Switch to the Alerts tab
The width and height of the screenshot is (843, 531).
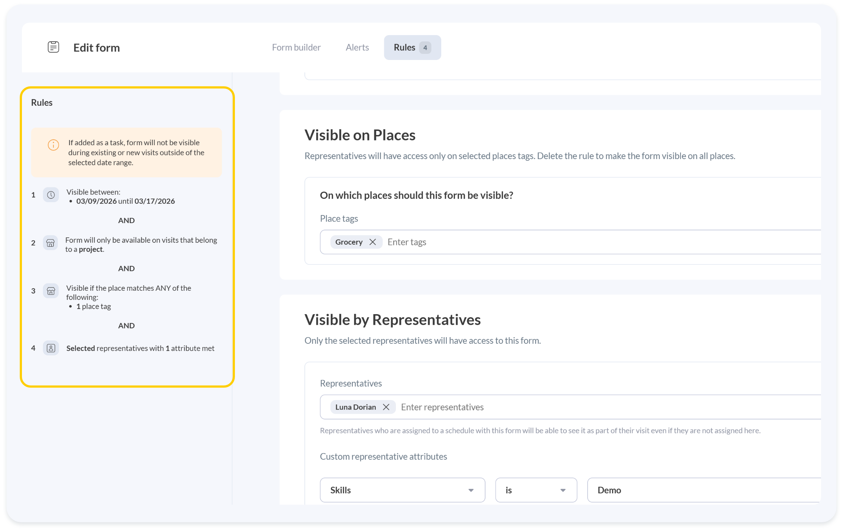pos(357,48)
